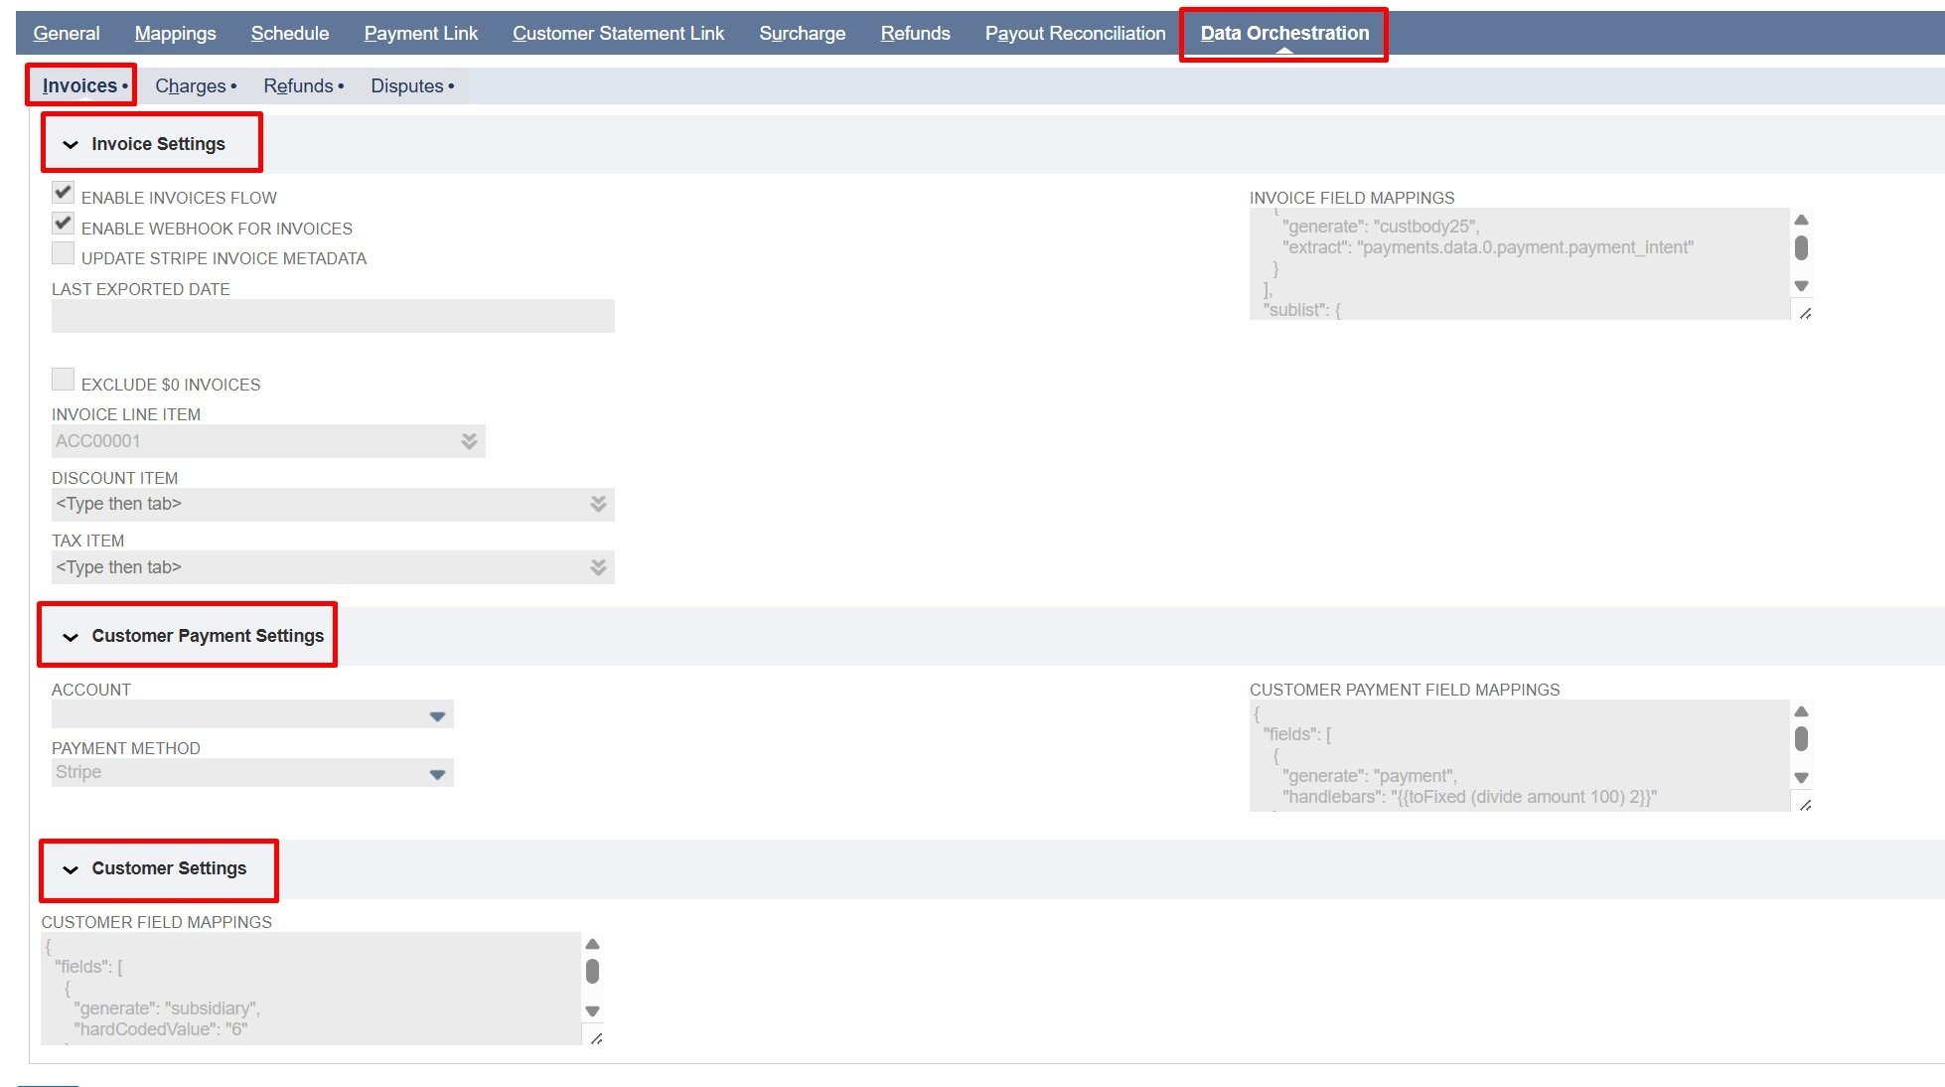Collapse the Customer Payment Settings section
This screenshot has width=1945, height=1087.
(71, 637)
